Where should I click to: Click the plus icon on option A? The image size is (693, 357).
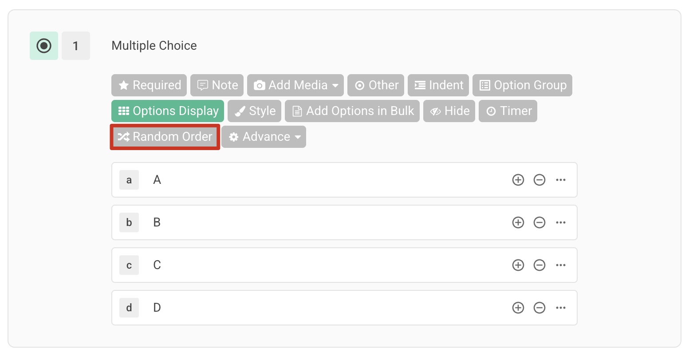(x=518, y=180)
